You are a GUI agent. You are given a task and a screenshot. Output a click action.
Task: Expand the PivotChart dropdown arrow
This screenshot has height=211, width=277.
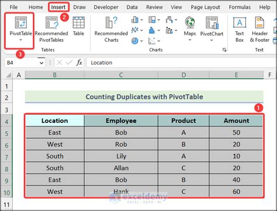212,40
